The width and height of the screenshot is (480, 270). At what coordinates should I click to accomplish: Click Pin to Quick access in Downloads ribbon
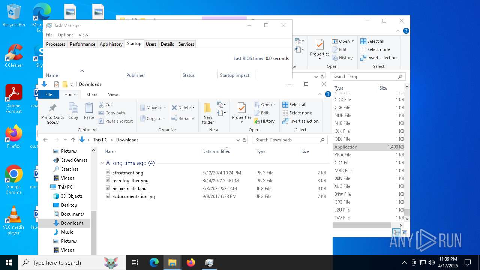pyautogui.click(x=52, y=114)
